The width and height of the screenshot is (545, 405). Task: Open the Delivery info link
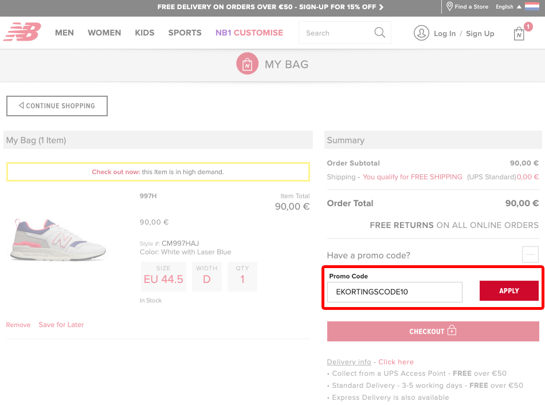coord(349,362)
